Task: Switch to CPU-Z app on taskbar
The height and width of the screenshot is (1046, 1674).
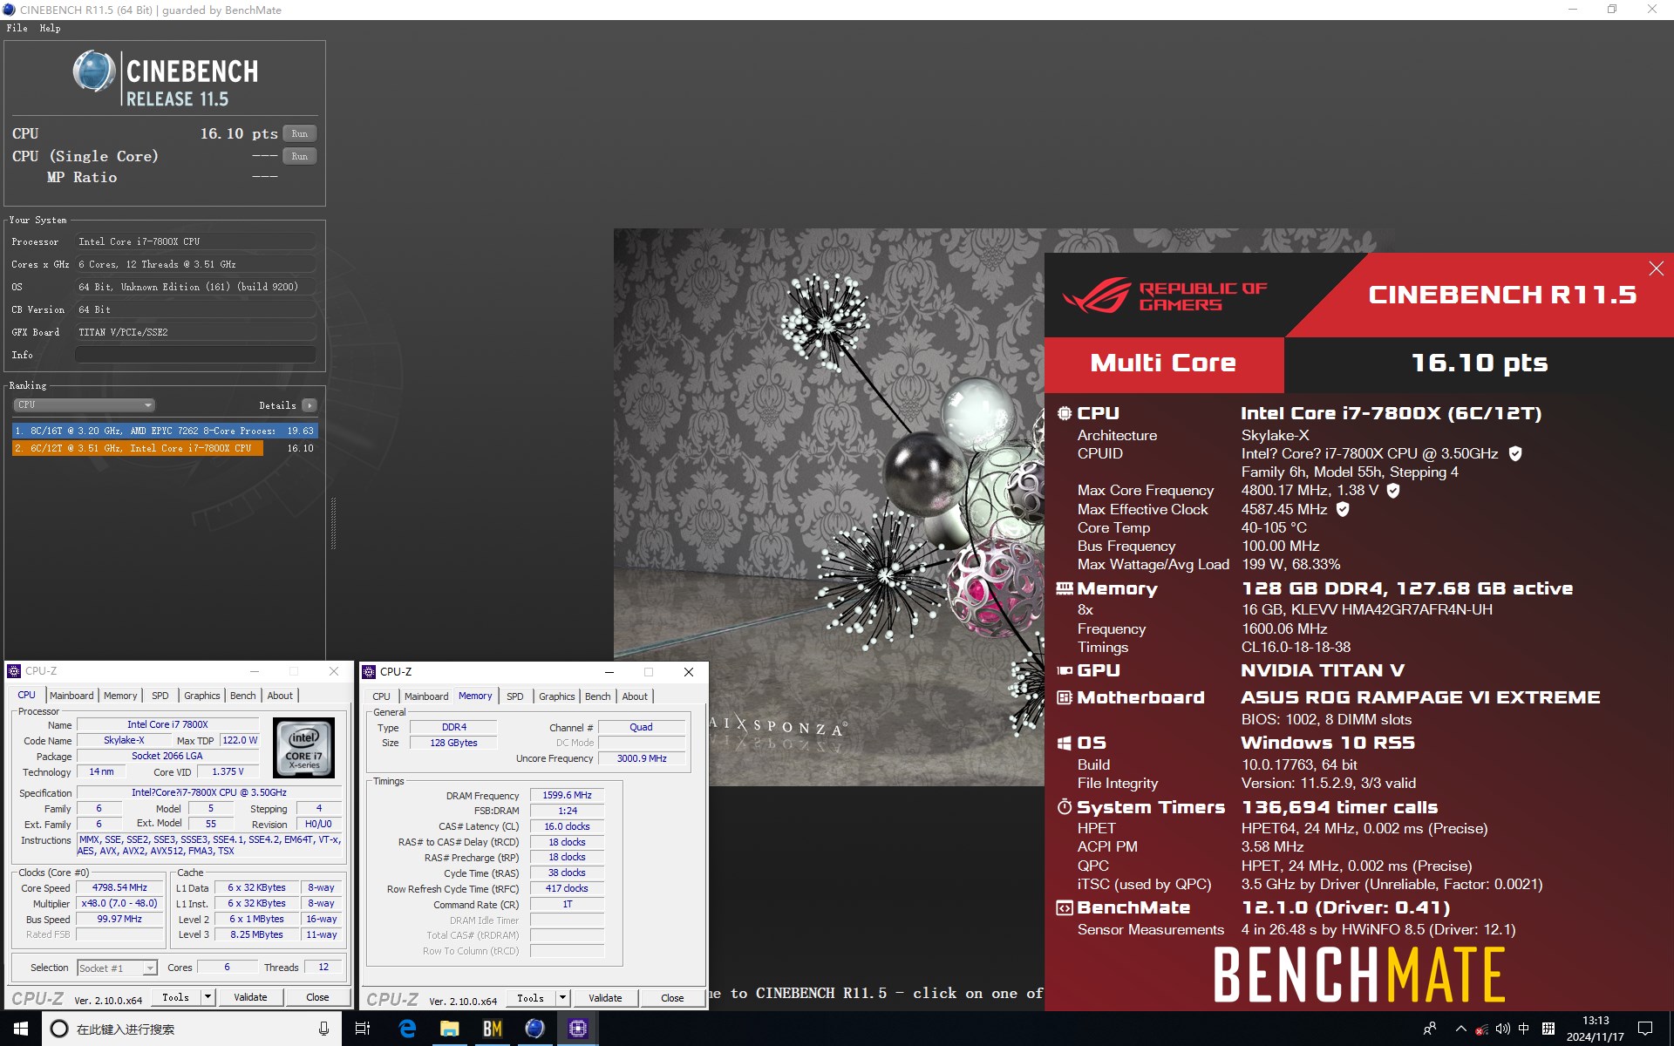Action: pos(578,1029)
